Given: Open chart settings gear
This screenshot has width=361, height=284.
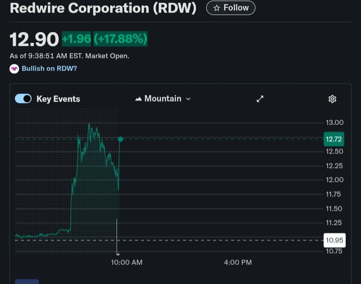Looking at the screenshot, I should (x=332, y=99).
